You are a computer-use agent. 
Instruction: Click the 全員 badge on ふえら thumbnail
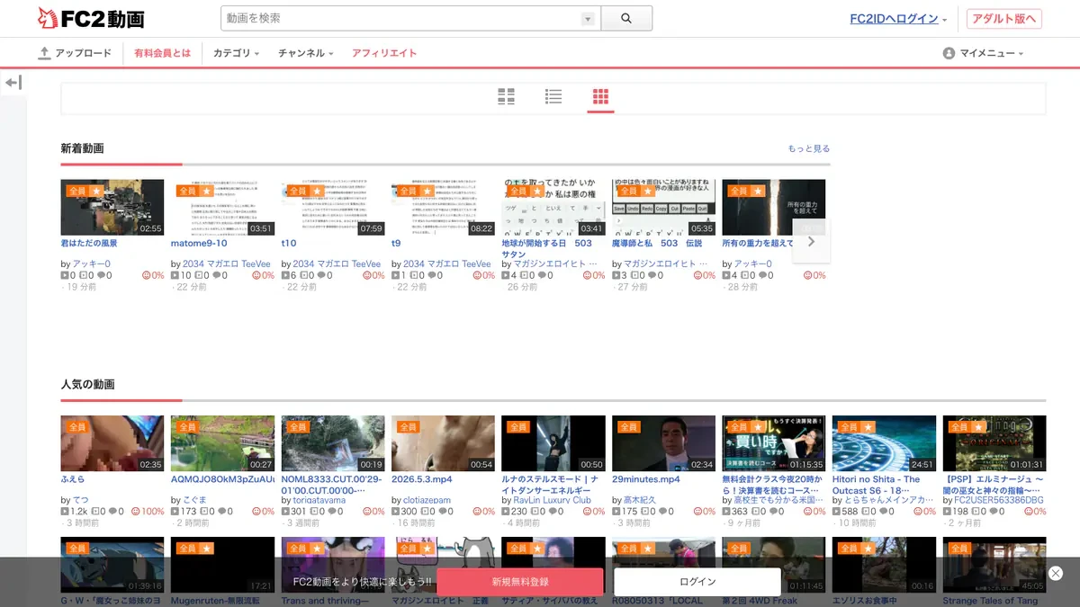coord(77,427)
